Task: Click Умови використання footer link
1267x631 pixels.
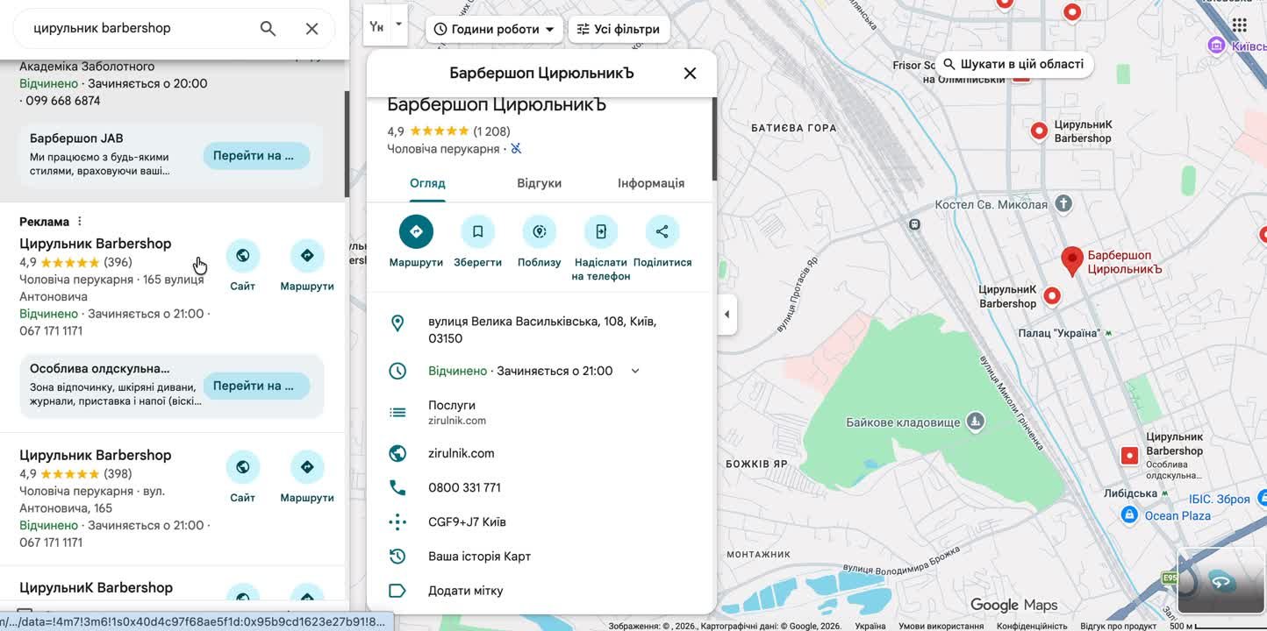Action: coord(941,626)
